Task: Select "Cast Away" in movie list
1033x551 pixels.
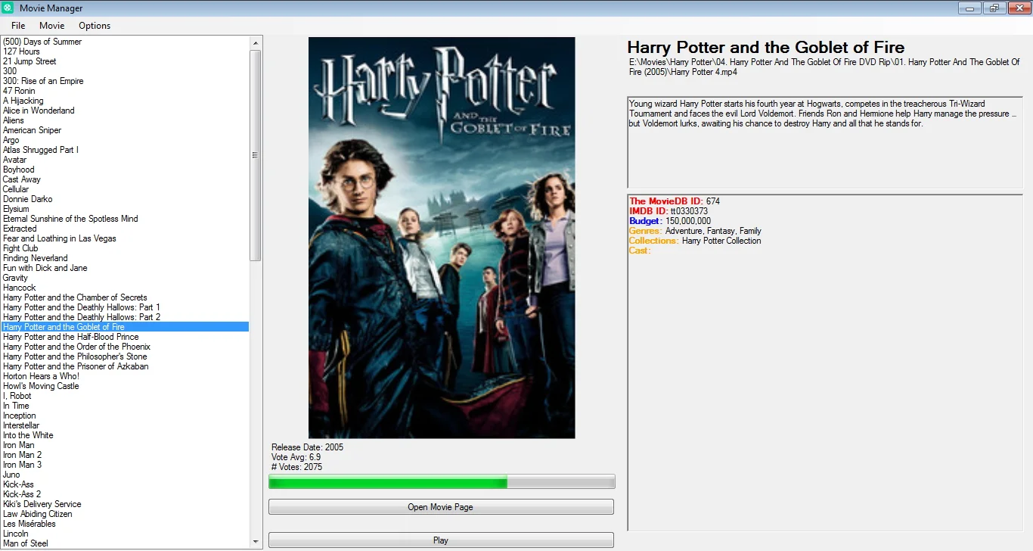Action: (x=125, y=179)
